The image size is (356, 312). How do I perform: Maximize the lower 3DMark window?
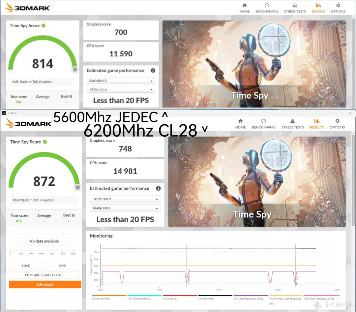(339, 113)
